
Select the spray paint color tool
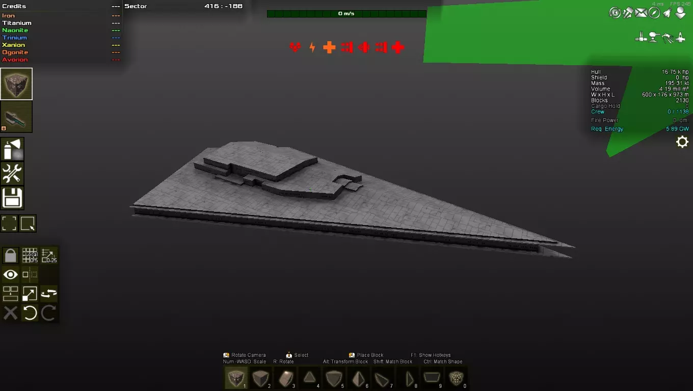tap(12, 149)
